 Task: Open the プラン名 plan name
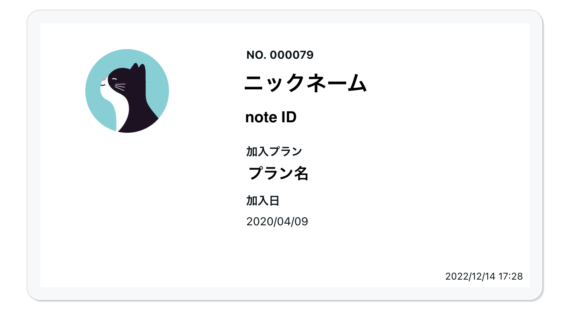(x=278, y=173)
